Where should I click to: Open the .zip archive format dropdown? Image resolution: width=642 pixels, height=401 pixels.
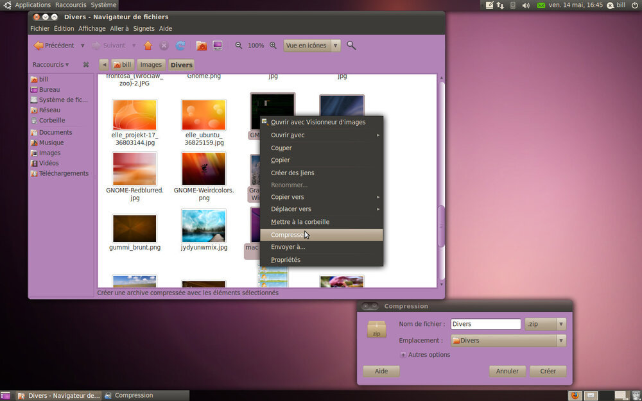point(545,325)
